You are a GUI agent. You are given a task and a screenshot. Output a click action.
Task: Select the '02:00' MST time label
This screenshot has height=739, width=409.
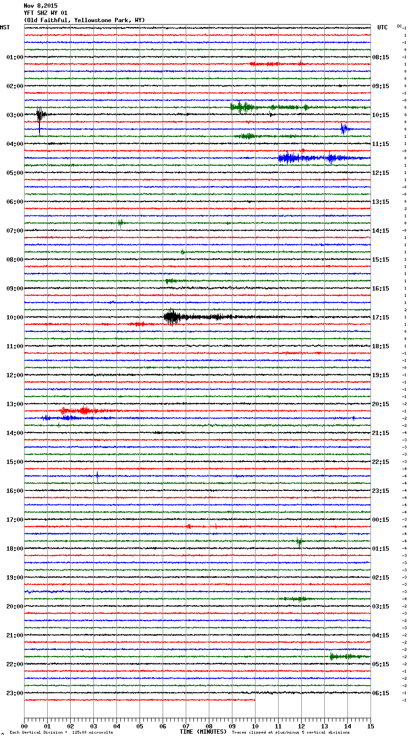click(15, 86)
